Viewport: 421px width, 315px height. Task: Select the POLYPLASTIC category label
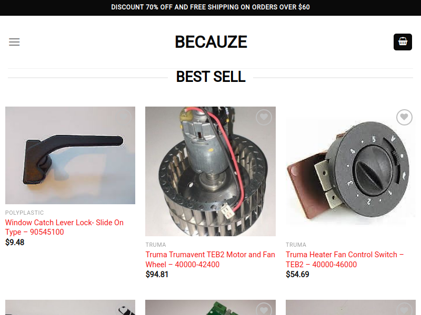tap(24, 213)
